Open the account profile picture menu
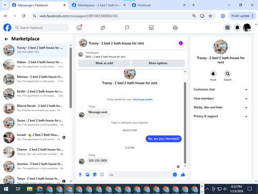Image resolution: width=258 pixels, height=194 pixels. click(x=247, y=27)
